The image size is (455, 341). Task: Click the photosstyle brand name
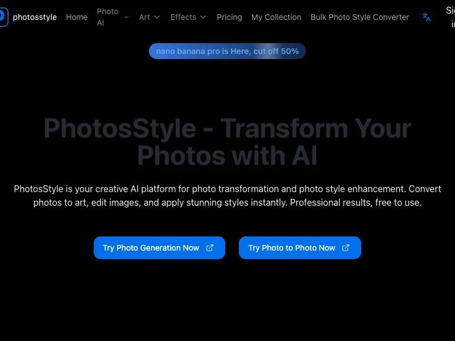tap(35, 17)
